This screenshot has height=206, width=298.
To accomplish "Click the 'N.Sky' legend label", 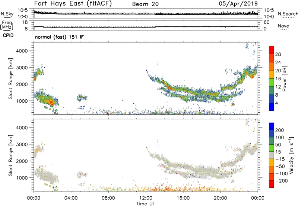I will [7, 14].
